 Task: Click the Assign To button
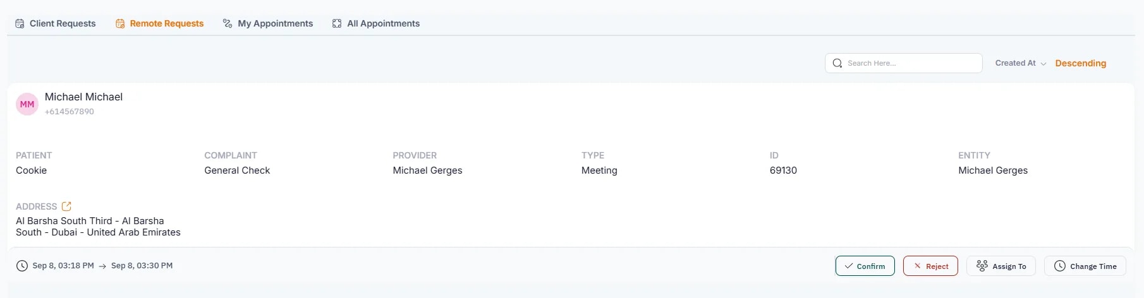click(x=1001, y=266)
